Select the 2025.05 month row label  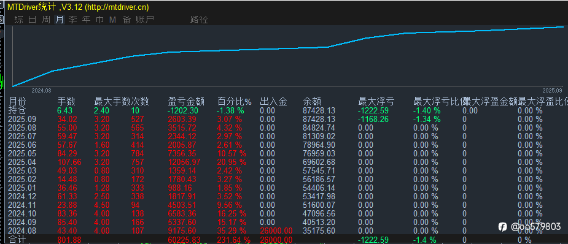21,154
